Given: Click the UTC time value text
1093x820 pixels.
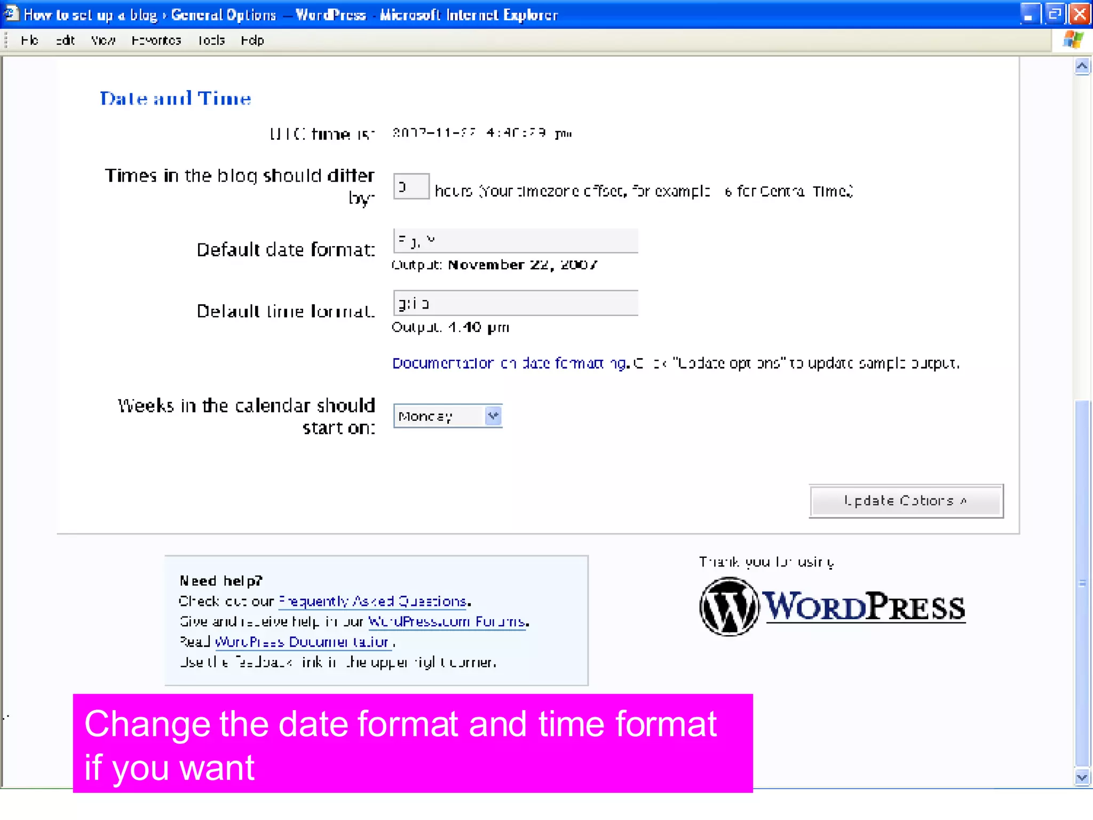Looking at the screenshot, I should 482,133.
